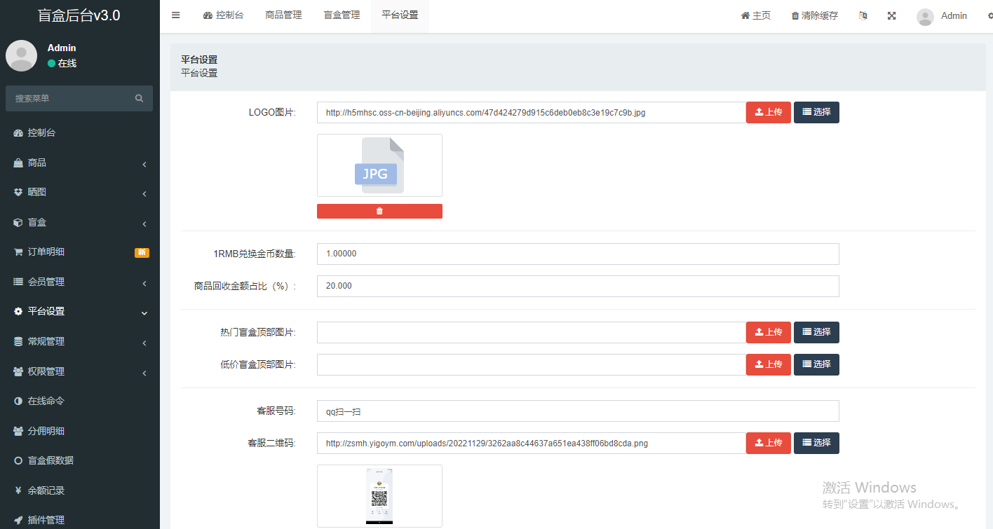
Task: Click the fullscreen expand icon in top bar
Action: point(891,15)
